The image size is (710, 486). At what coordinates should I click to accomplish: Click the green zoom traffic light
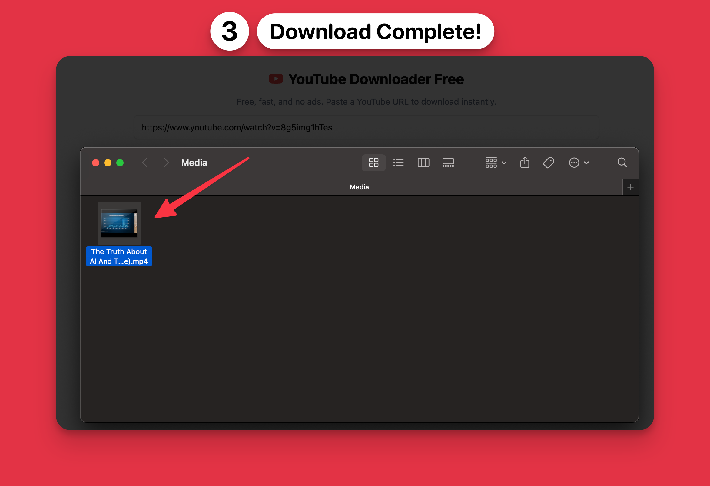point(120,163)
